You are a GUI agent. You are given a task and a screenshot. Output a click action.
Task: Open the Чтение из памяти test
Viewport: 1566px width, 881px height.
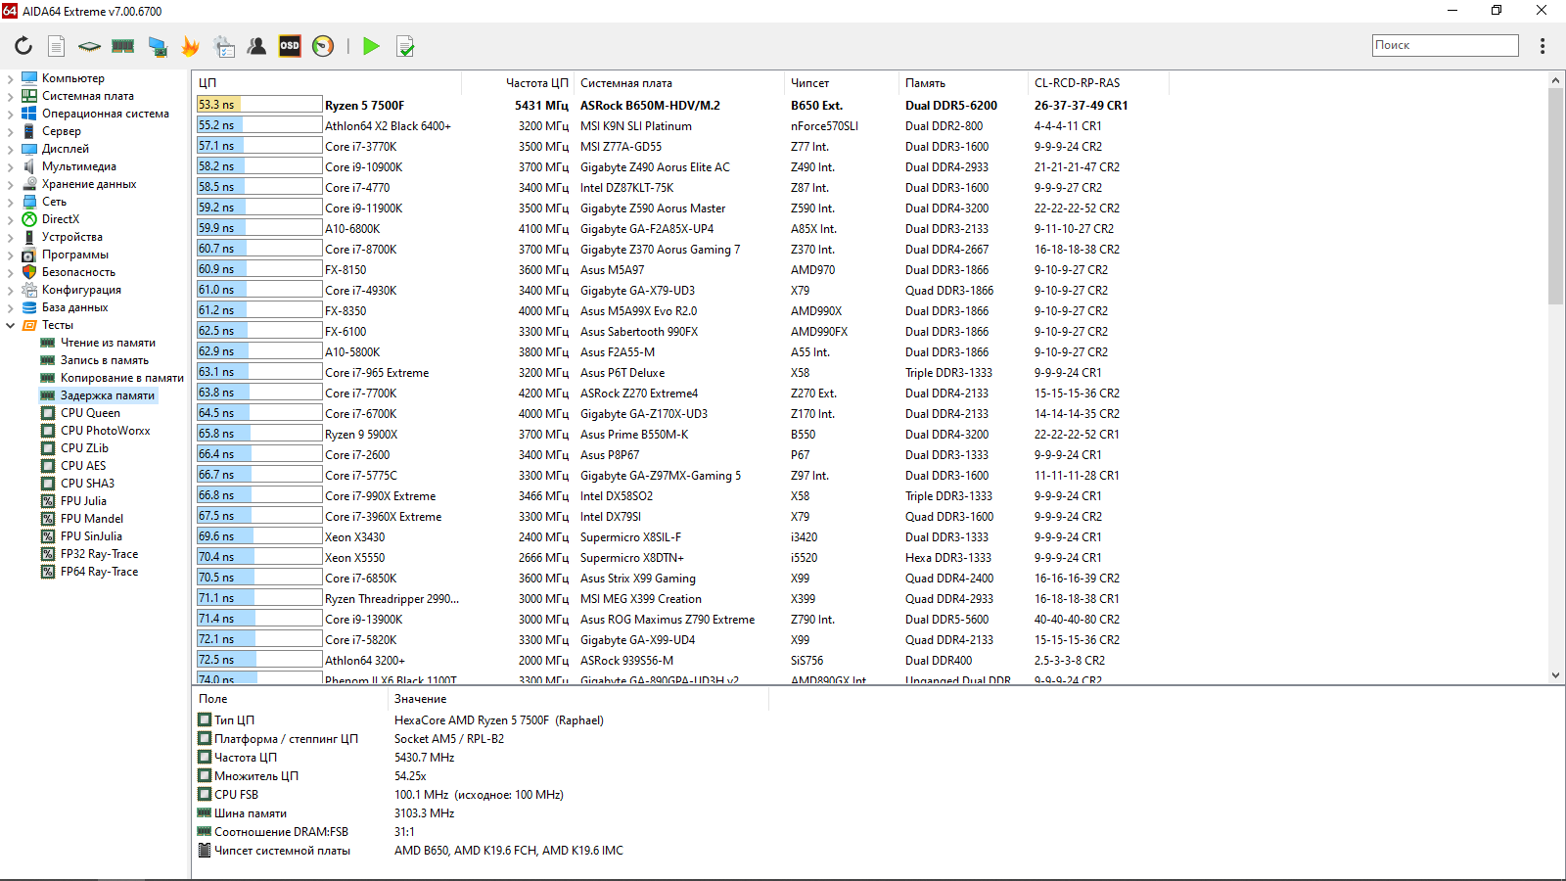point(108,343)
